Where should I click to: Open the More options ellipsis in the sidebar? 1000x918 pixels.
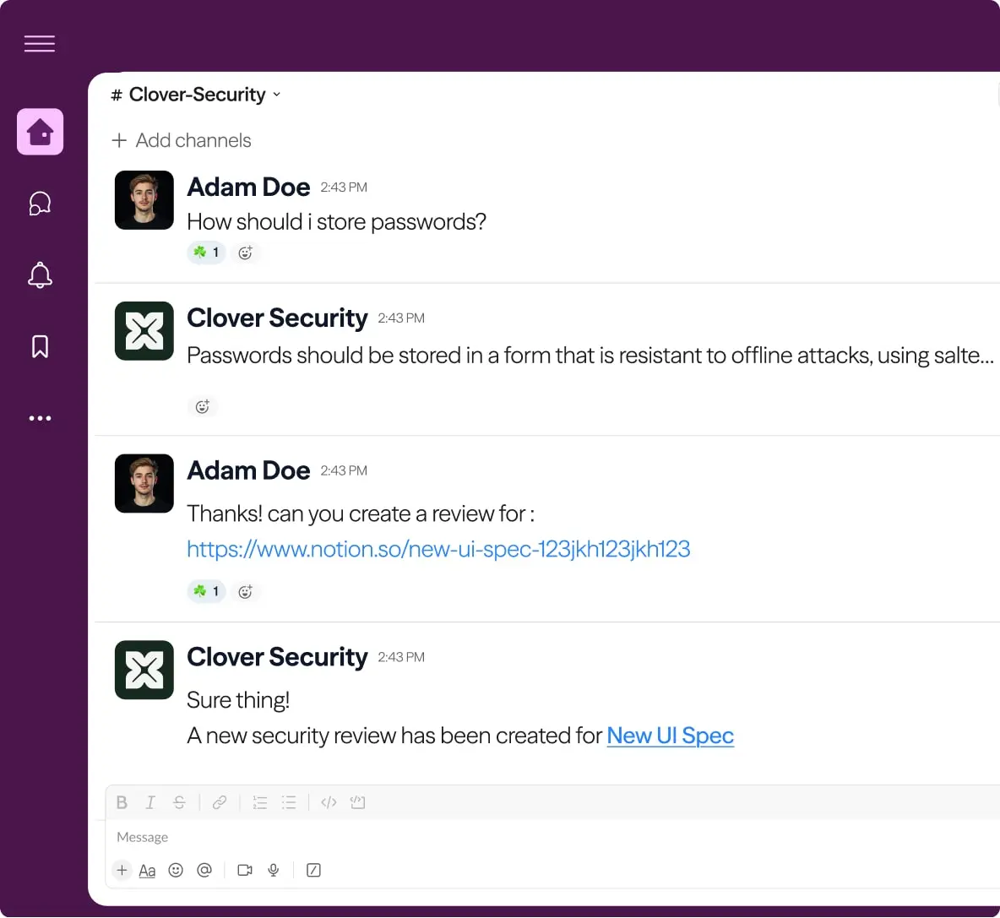pos(40,418)
